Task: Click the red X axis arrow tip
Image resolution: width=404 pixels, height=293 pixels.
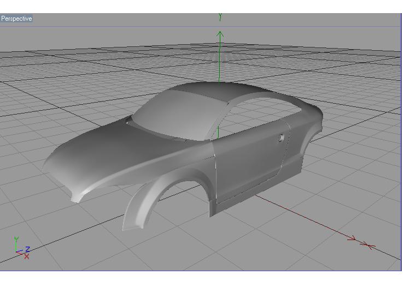Action: (x=352, y=239)
